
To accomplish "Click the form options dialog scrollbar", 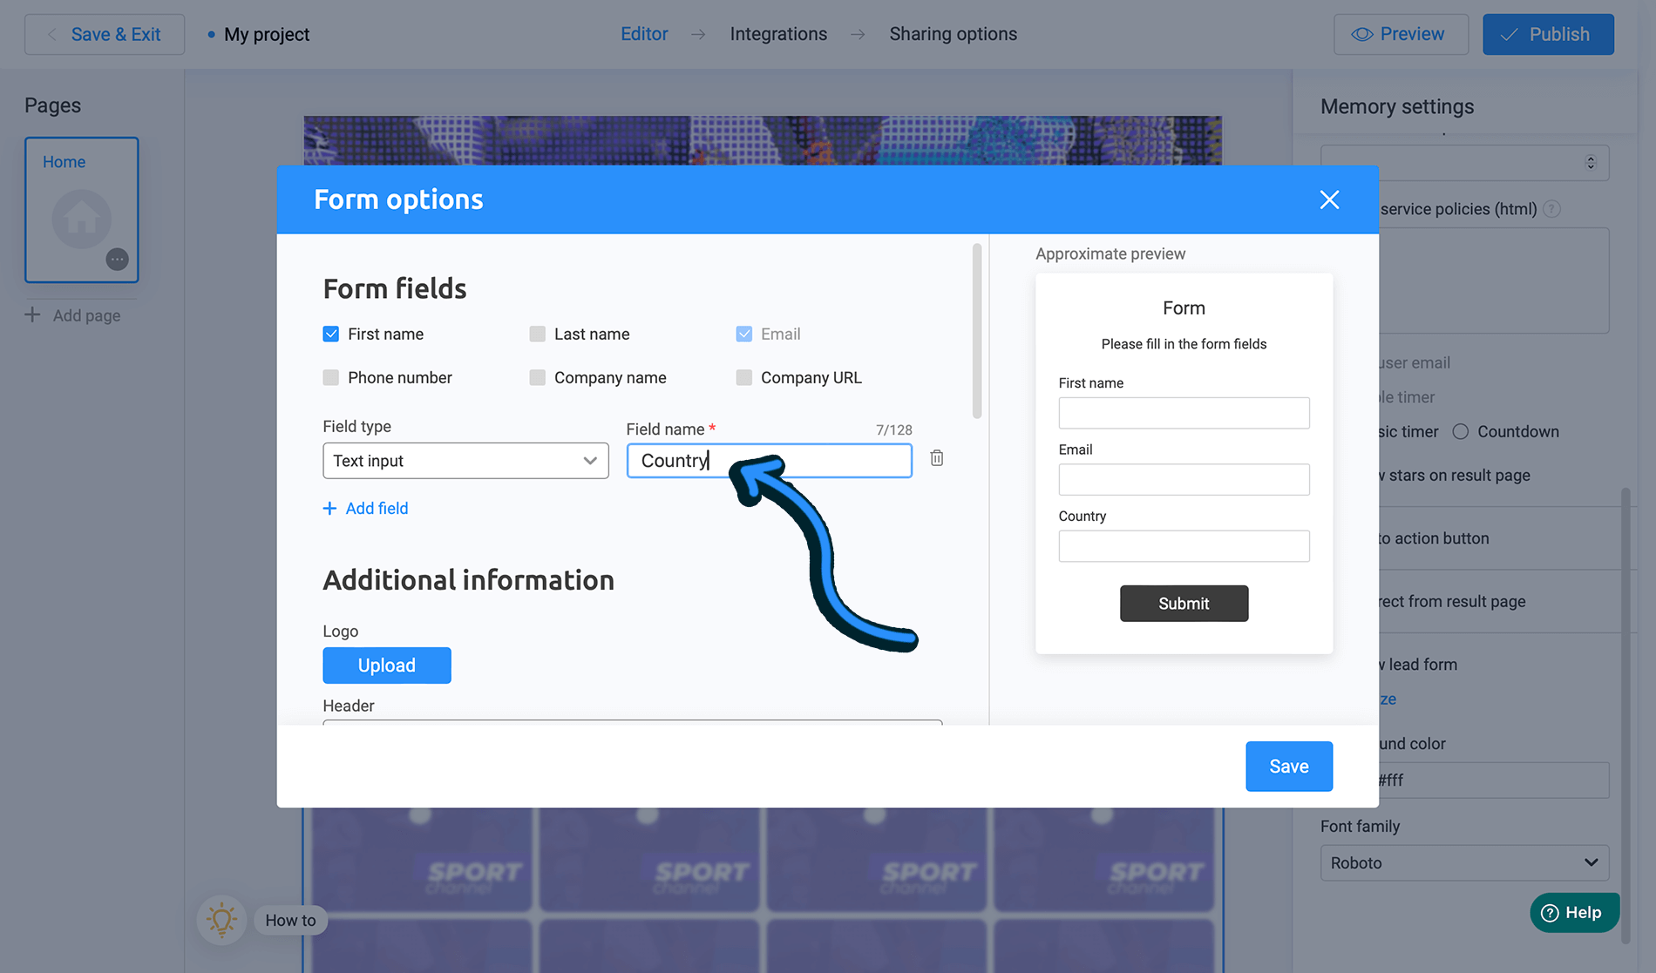I will (977, 331).
